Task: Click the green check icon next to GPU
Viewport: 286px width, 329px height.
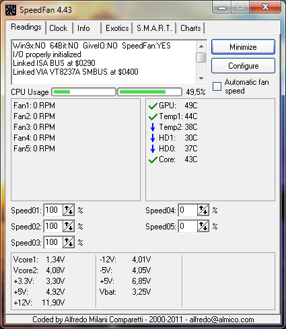Action: (153, 106)
